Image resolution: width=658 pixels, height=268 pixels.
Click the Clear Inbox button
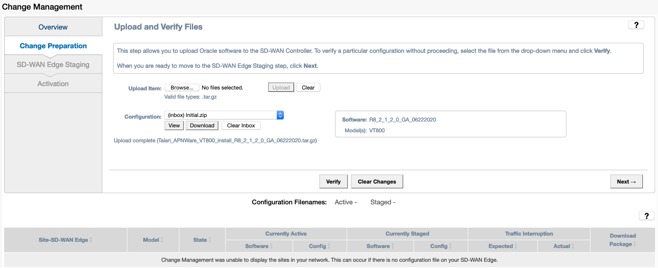(241, 125)
